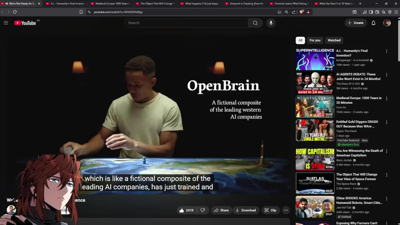
Task: Click the YouTube search input field
Action: (186, 23)
